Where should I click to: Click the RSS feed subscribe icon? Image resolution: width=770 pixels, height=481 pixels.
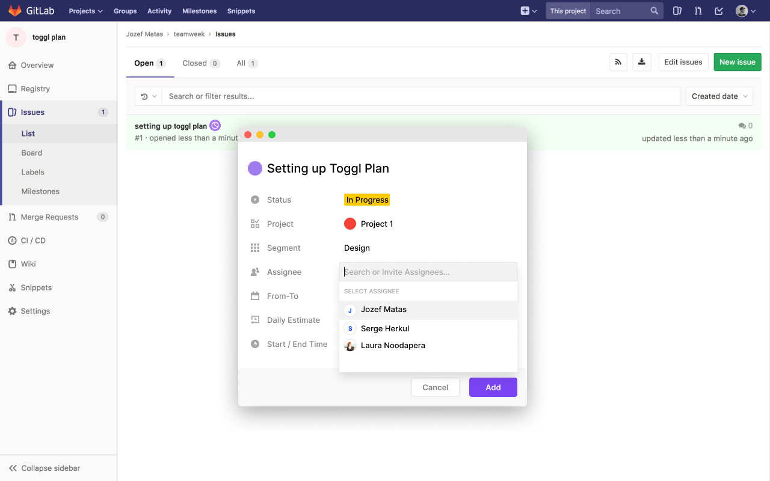click(618, 62)
